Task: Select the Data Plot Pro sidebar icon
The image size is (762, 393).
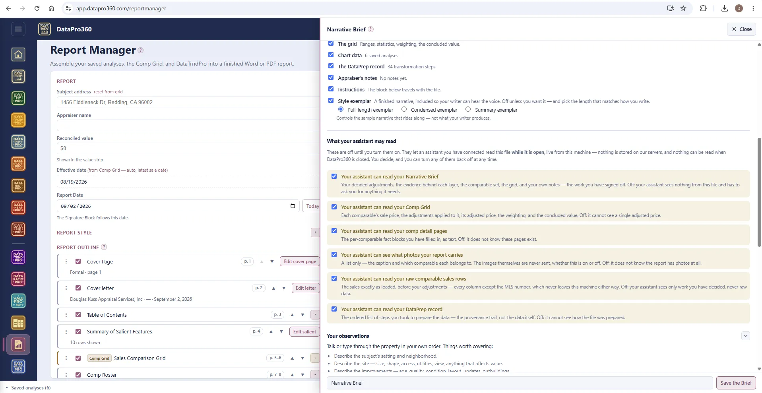Action: pos(18,164)
